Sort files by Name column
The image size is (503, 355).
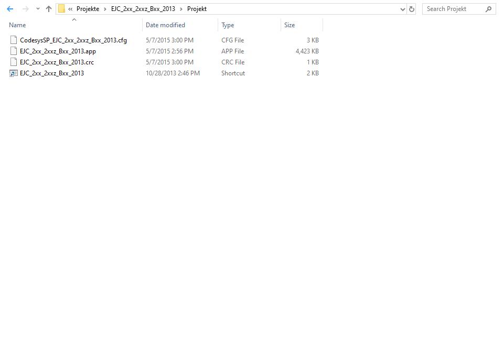[x=17, y=25]
